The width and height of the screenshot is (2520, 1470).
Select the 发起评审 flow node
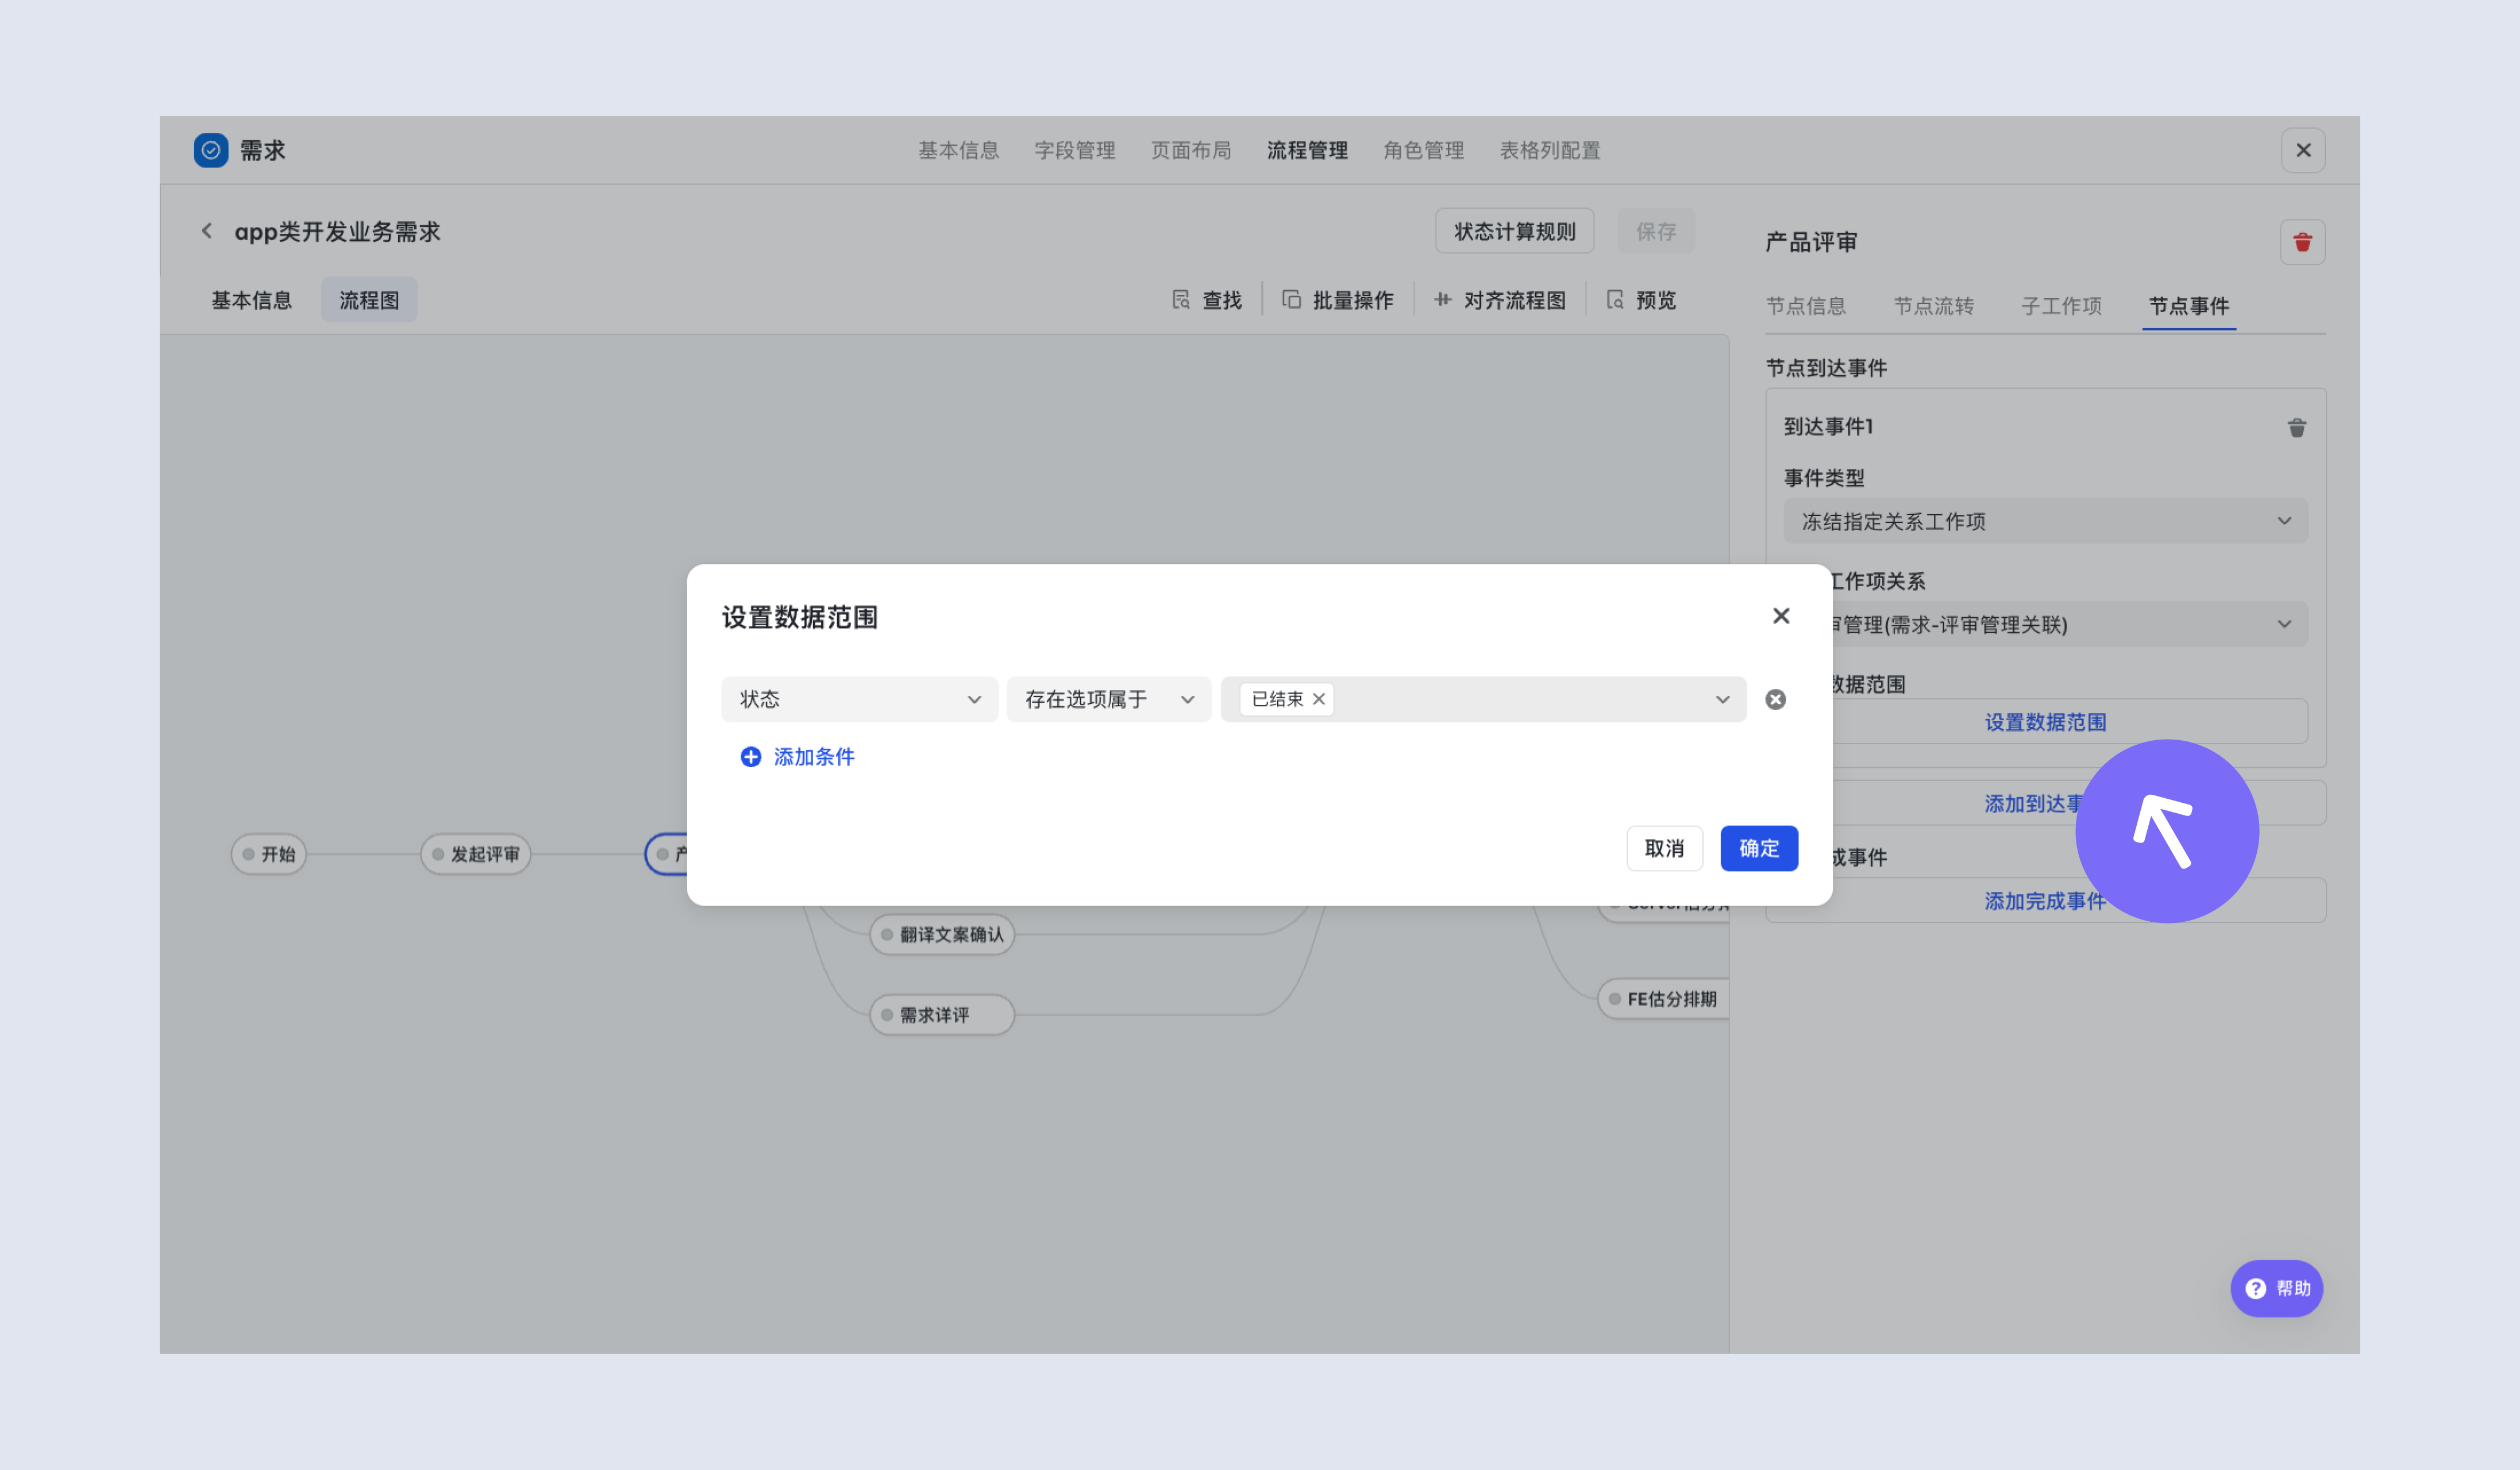pos(475,854)
